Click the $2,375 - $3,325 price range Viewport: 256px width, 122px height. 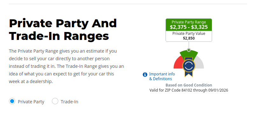tap(189, 27)
